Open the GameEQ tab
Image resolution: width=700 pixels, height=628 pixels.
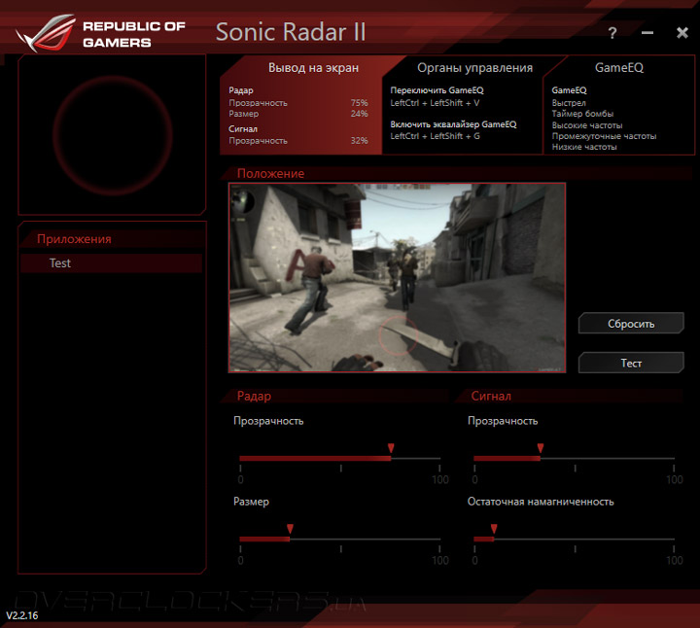point(619,68)
